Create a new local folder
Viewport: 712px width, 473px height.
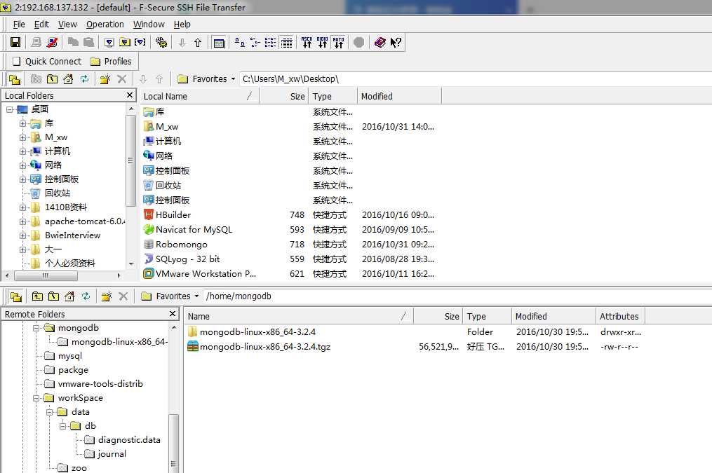[105, 79]
